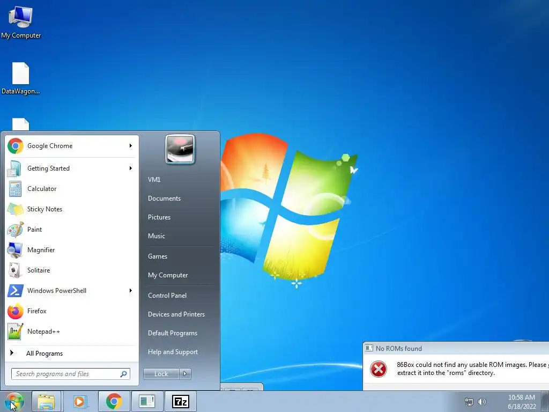
Task: Open Help and Support
Action: pos(173,352)
